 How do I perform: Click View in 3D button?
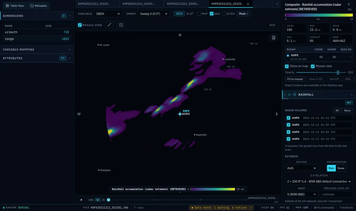coord(316,79)
